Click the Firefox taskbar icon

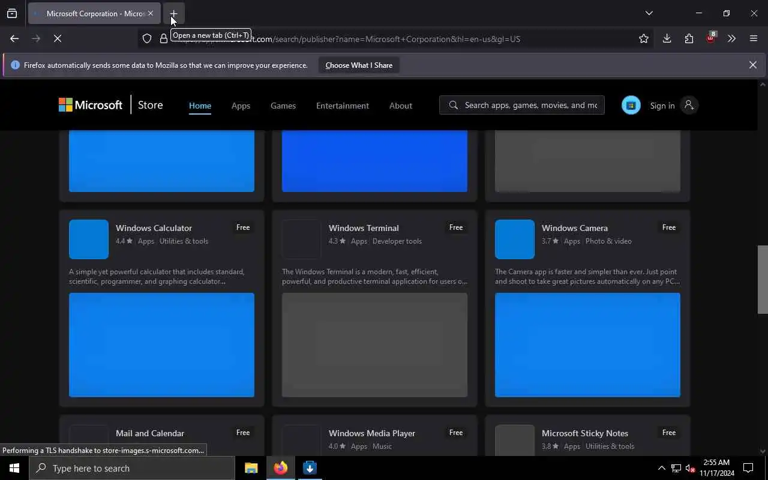pos(280,468)
